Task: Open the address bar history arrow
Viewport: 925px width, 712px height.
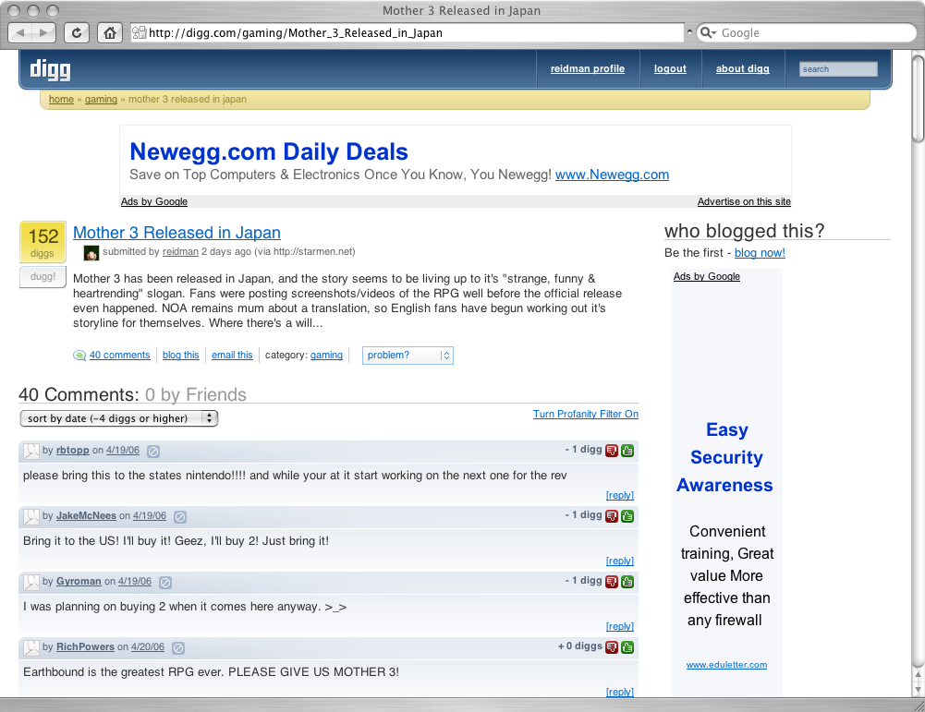Action: [x=689, y=32]
